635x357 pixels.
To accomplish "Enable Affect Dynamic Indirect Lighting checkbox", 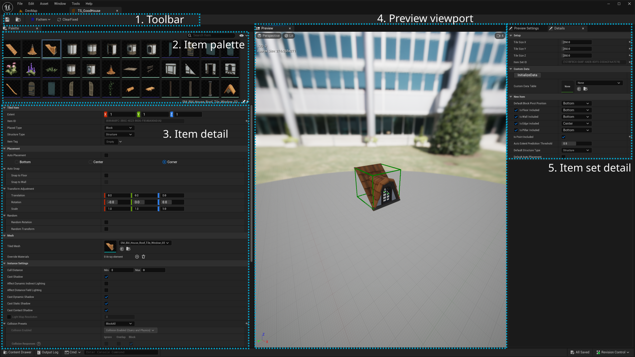I will (x=106, y=284).
